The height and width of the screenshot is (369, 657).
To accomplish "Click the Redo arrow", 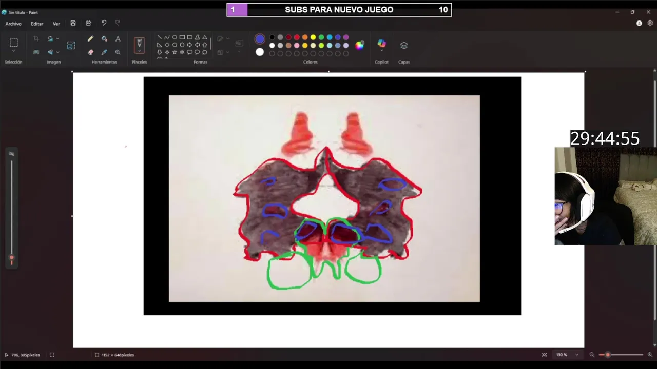I will click(x=118, y=23).
